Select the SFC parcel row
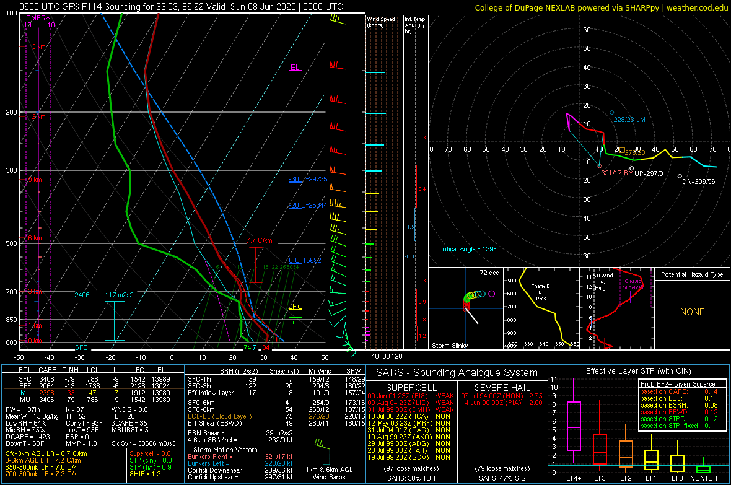 point(94,379)
